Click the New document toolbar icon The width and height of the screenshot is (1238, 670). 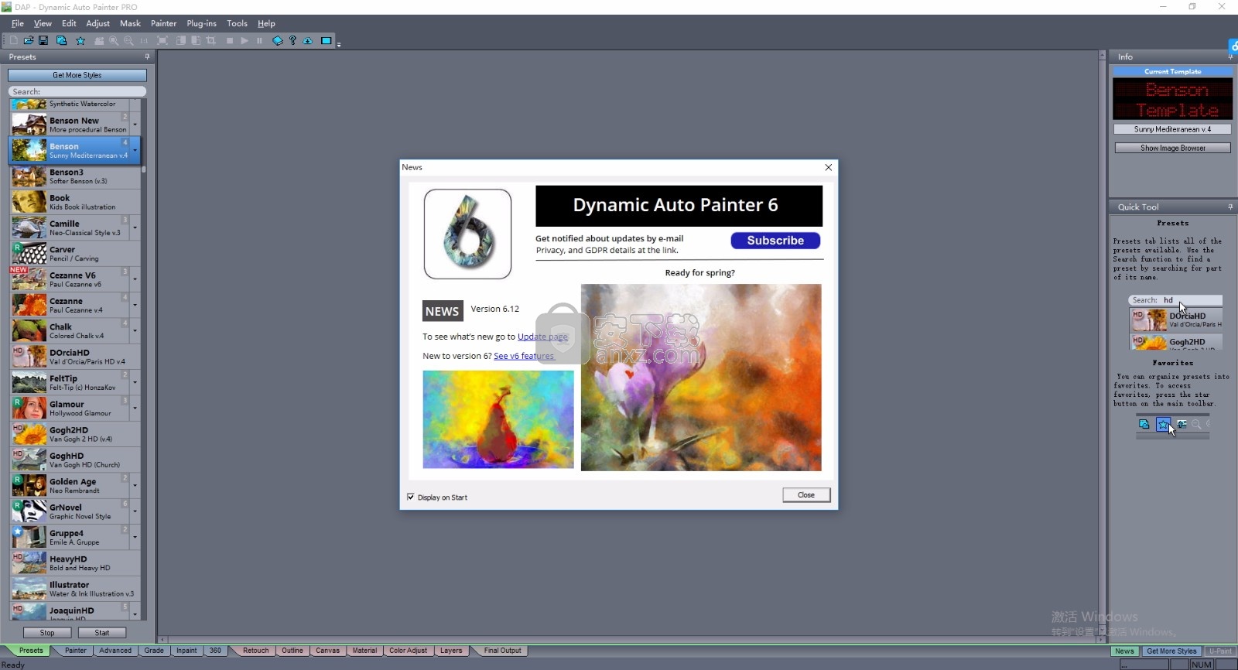click(x=14, y=40)
